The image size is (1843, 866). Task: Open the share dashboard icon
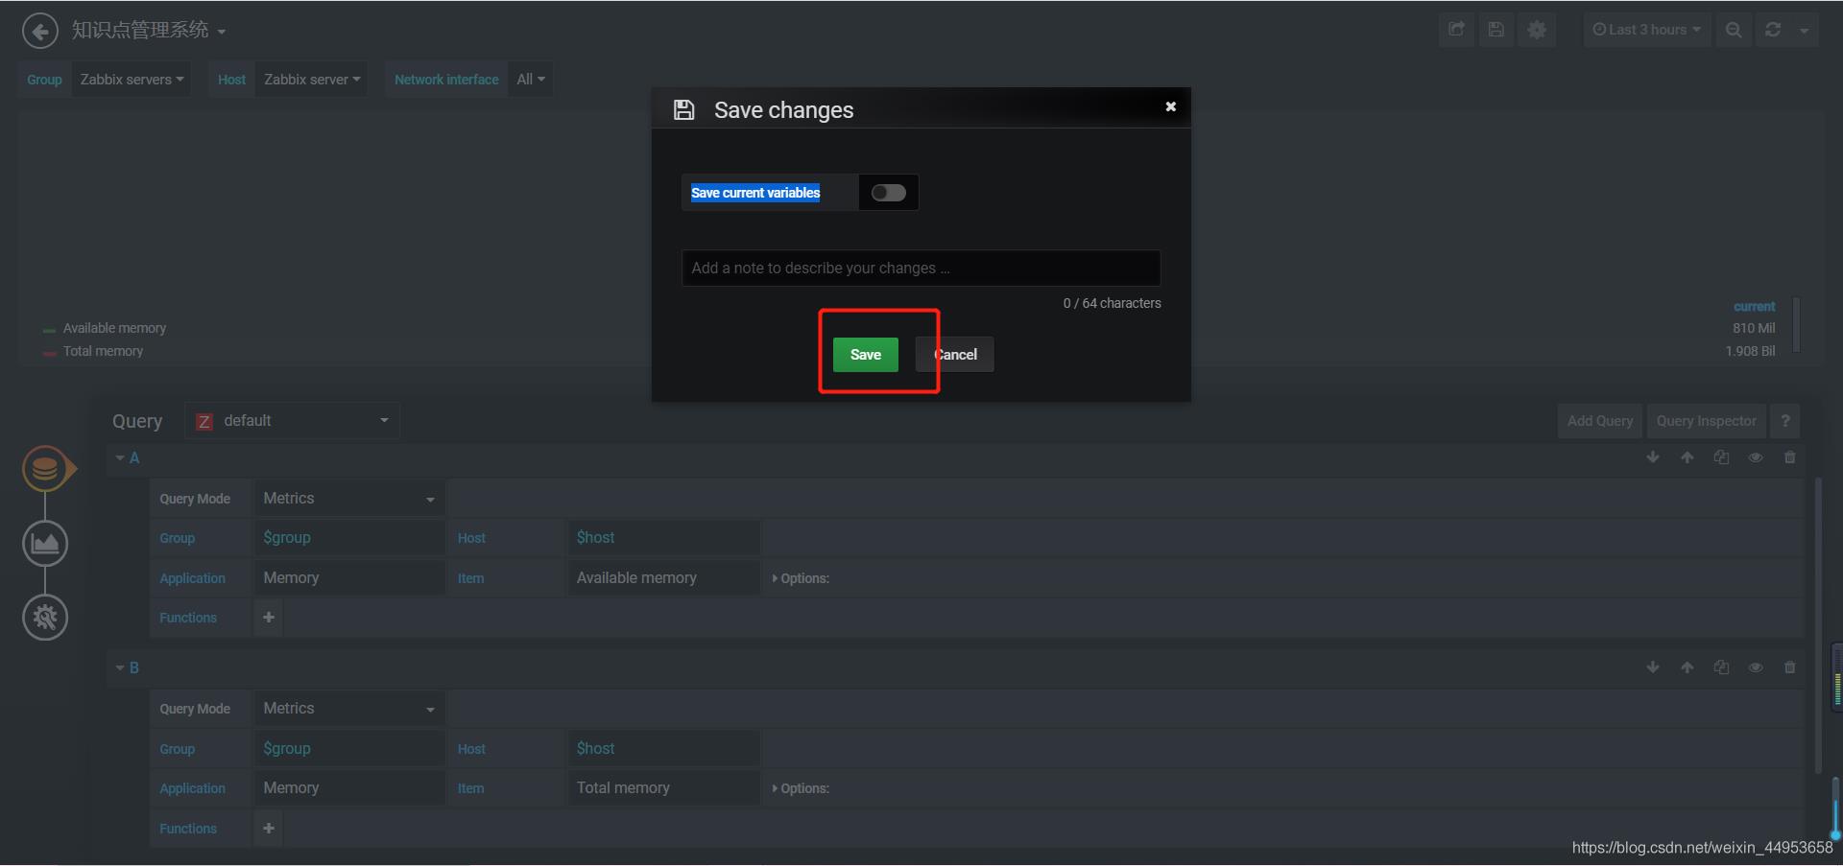(1456, 30)
